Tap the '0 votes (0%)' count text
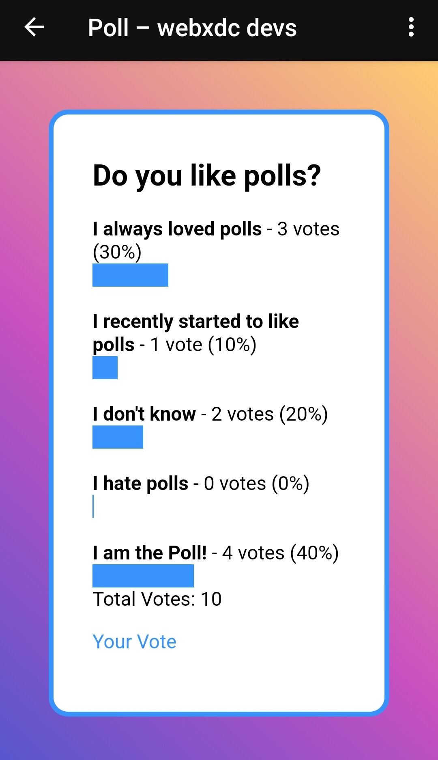 pyautogui.click(x=256, y=484)
